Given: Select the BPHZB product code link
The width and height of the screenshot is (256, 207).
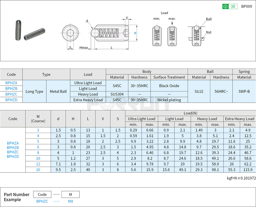Looking at the screenshot, I should pyautogui.click(x=11, y=89).
